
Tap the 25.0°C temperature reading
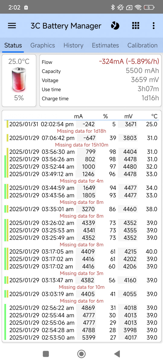click(19, 62)
